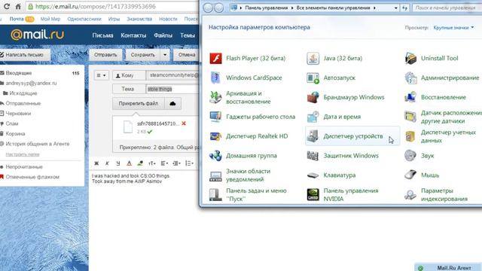Click Control Panel back navigation button
Viewport: 482px width, 271px height.
click(208, 8)
